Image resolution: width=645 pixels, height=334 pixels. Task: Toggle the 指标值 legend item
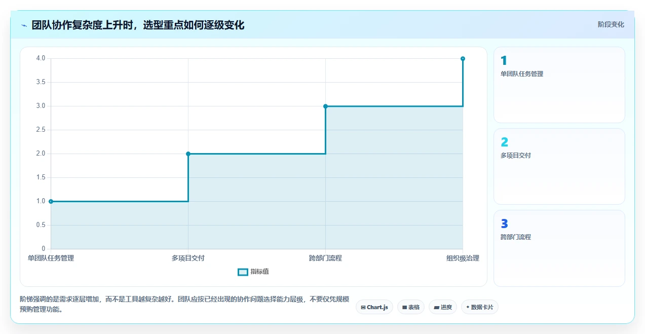pos(253,272)
